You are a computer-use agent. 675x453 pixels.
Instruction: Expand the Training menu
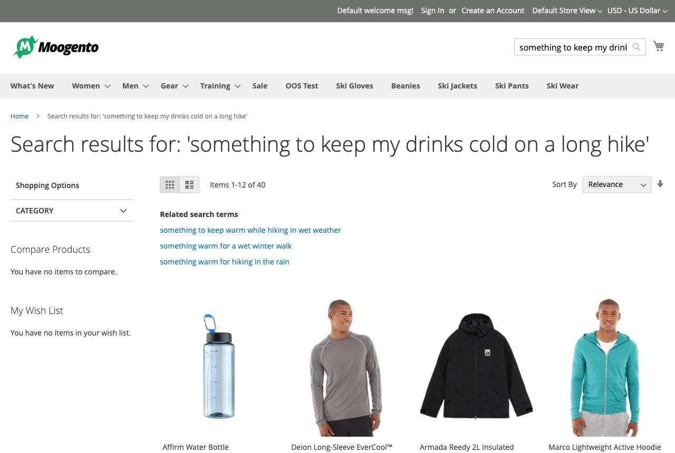click(x=220, y=86)
